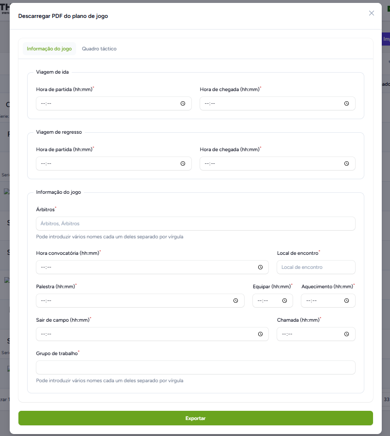
Task: Select the Informação do jogo tab
Action: (x=49, y=48)
